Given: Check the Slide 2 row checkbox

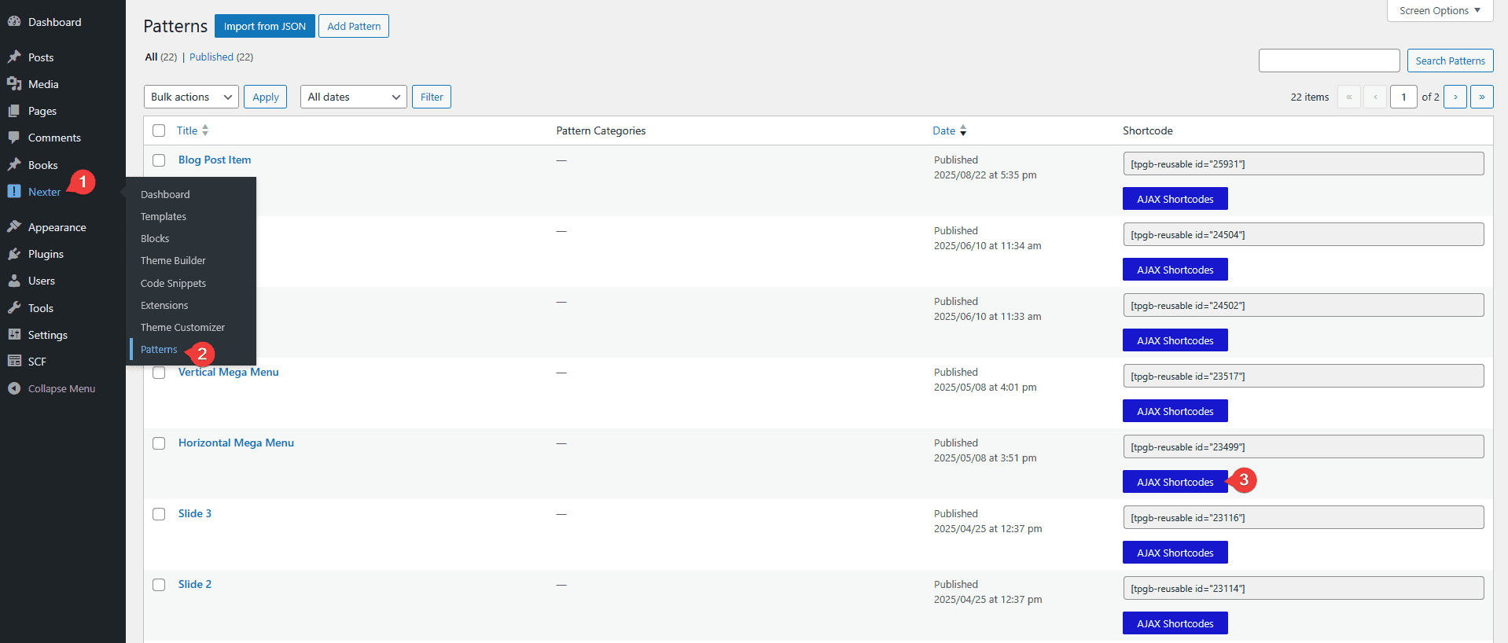Looking at the screenshot, I should point(159,585).
